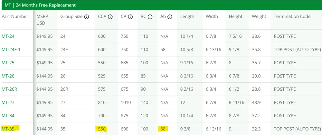Open part number MT-24 link
The width and height of the screenshot is (322, 135).
(x=8, y=36)
